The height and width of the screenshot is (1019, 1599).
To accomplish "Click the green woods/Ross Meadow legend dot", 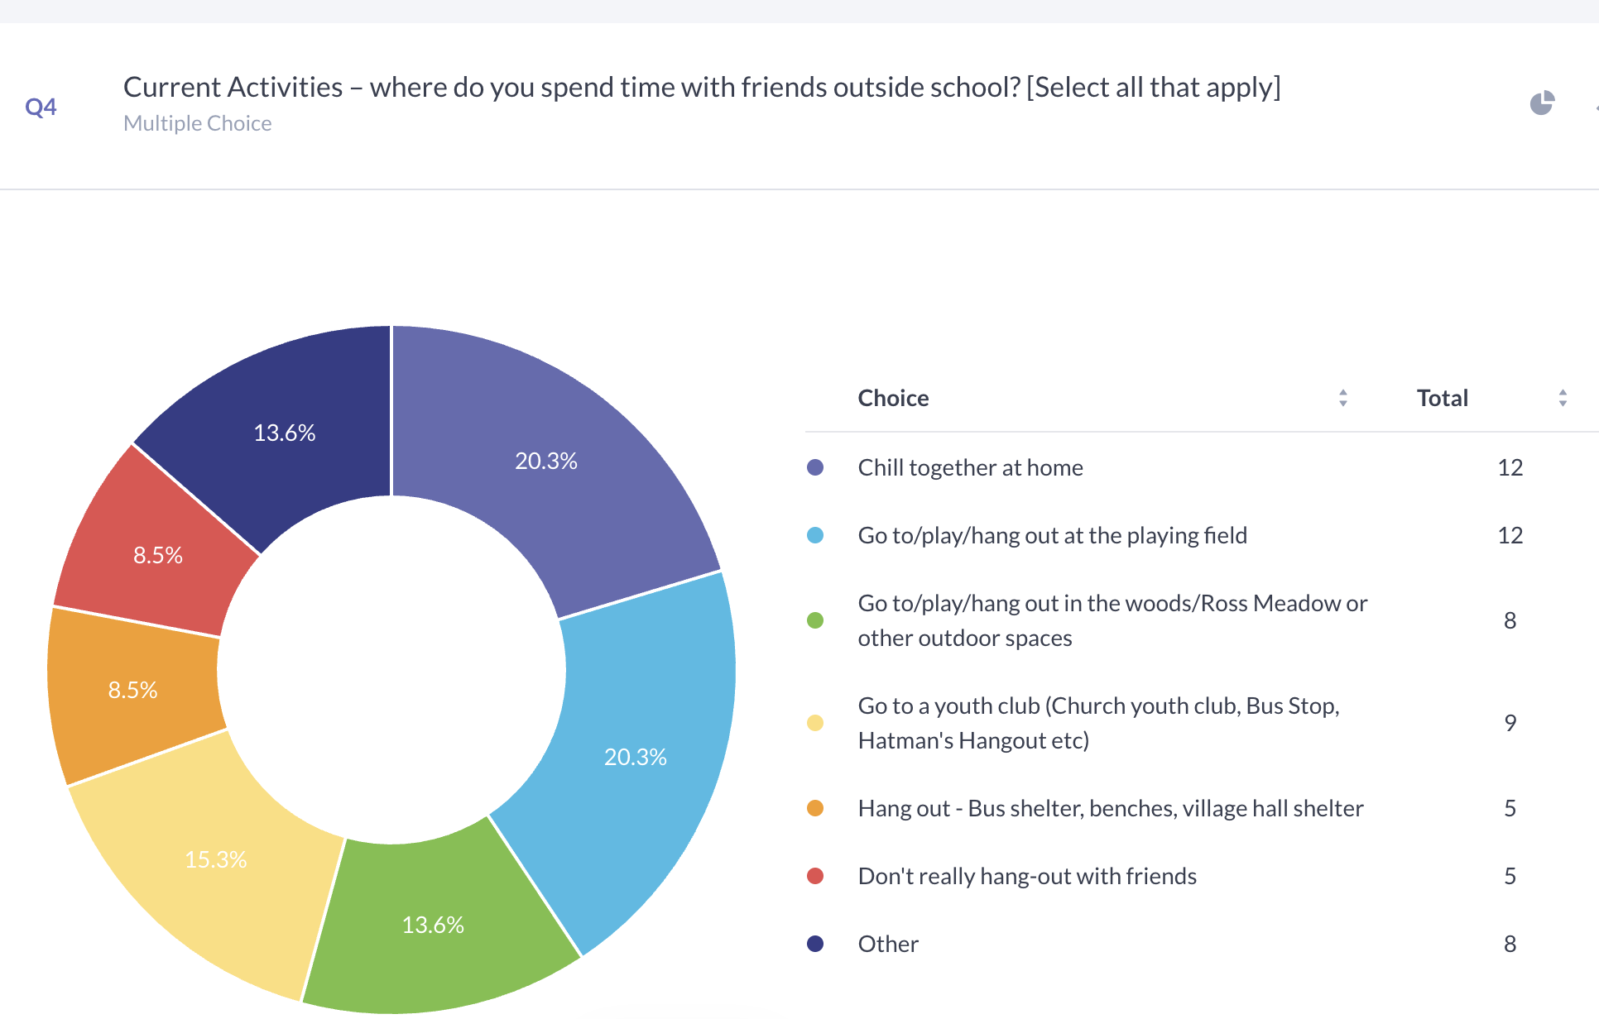I will click(815, 620).
